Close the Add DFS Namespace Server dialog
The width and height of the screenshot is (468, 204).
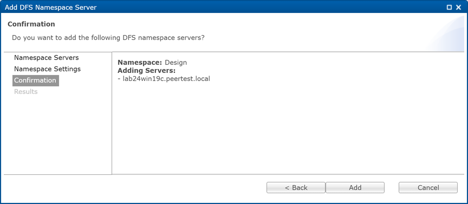458,8
